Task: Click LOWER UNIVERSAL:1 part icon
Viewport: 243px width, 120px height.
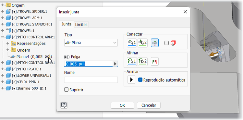Action: pos(8,75)
